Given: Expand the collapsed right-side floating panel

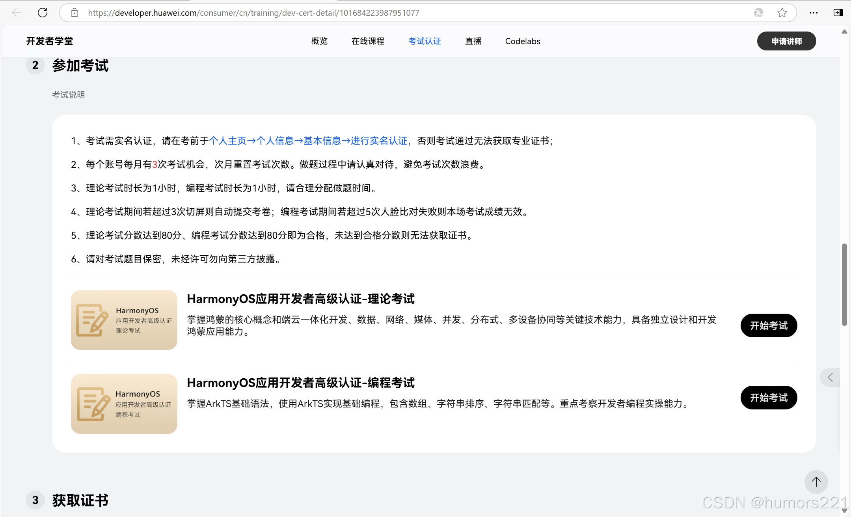Looking at the screenshot, I should [830, 378].
